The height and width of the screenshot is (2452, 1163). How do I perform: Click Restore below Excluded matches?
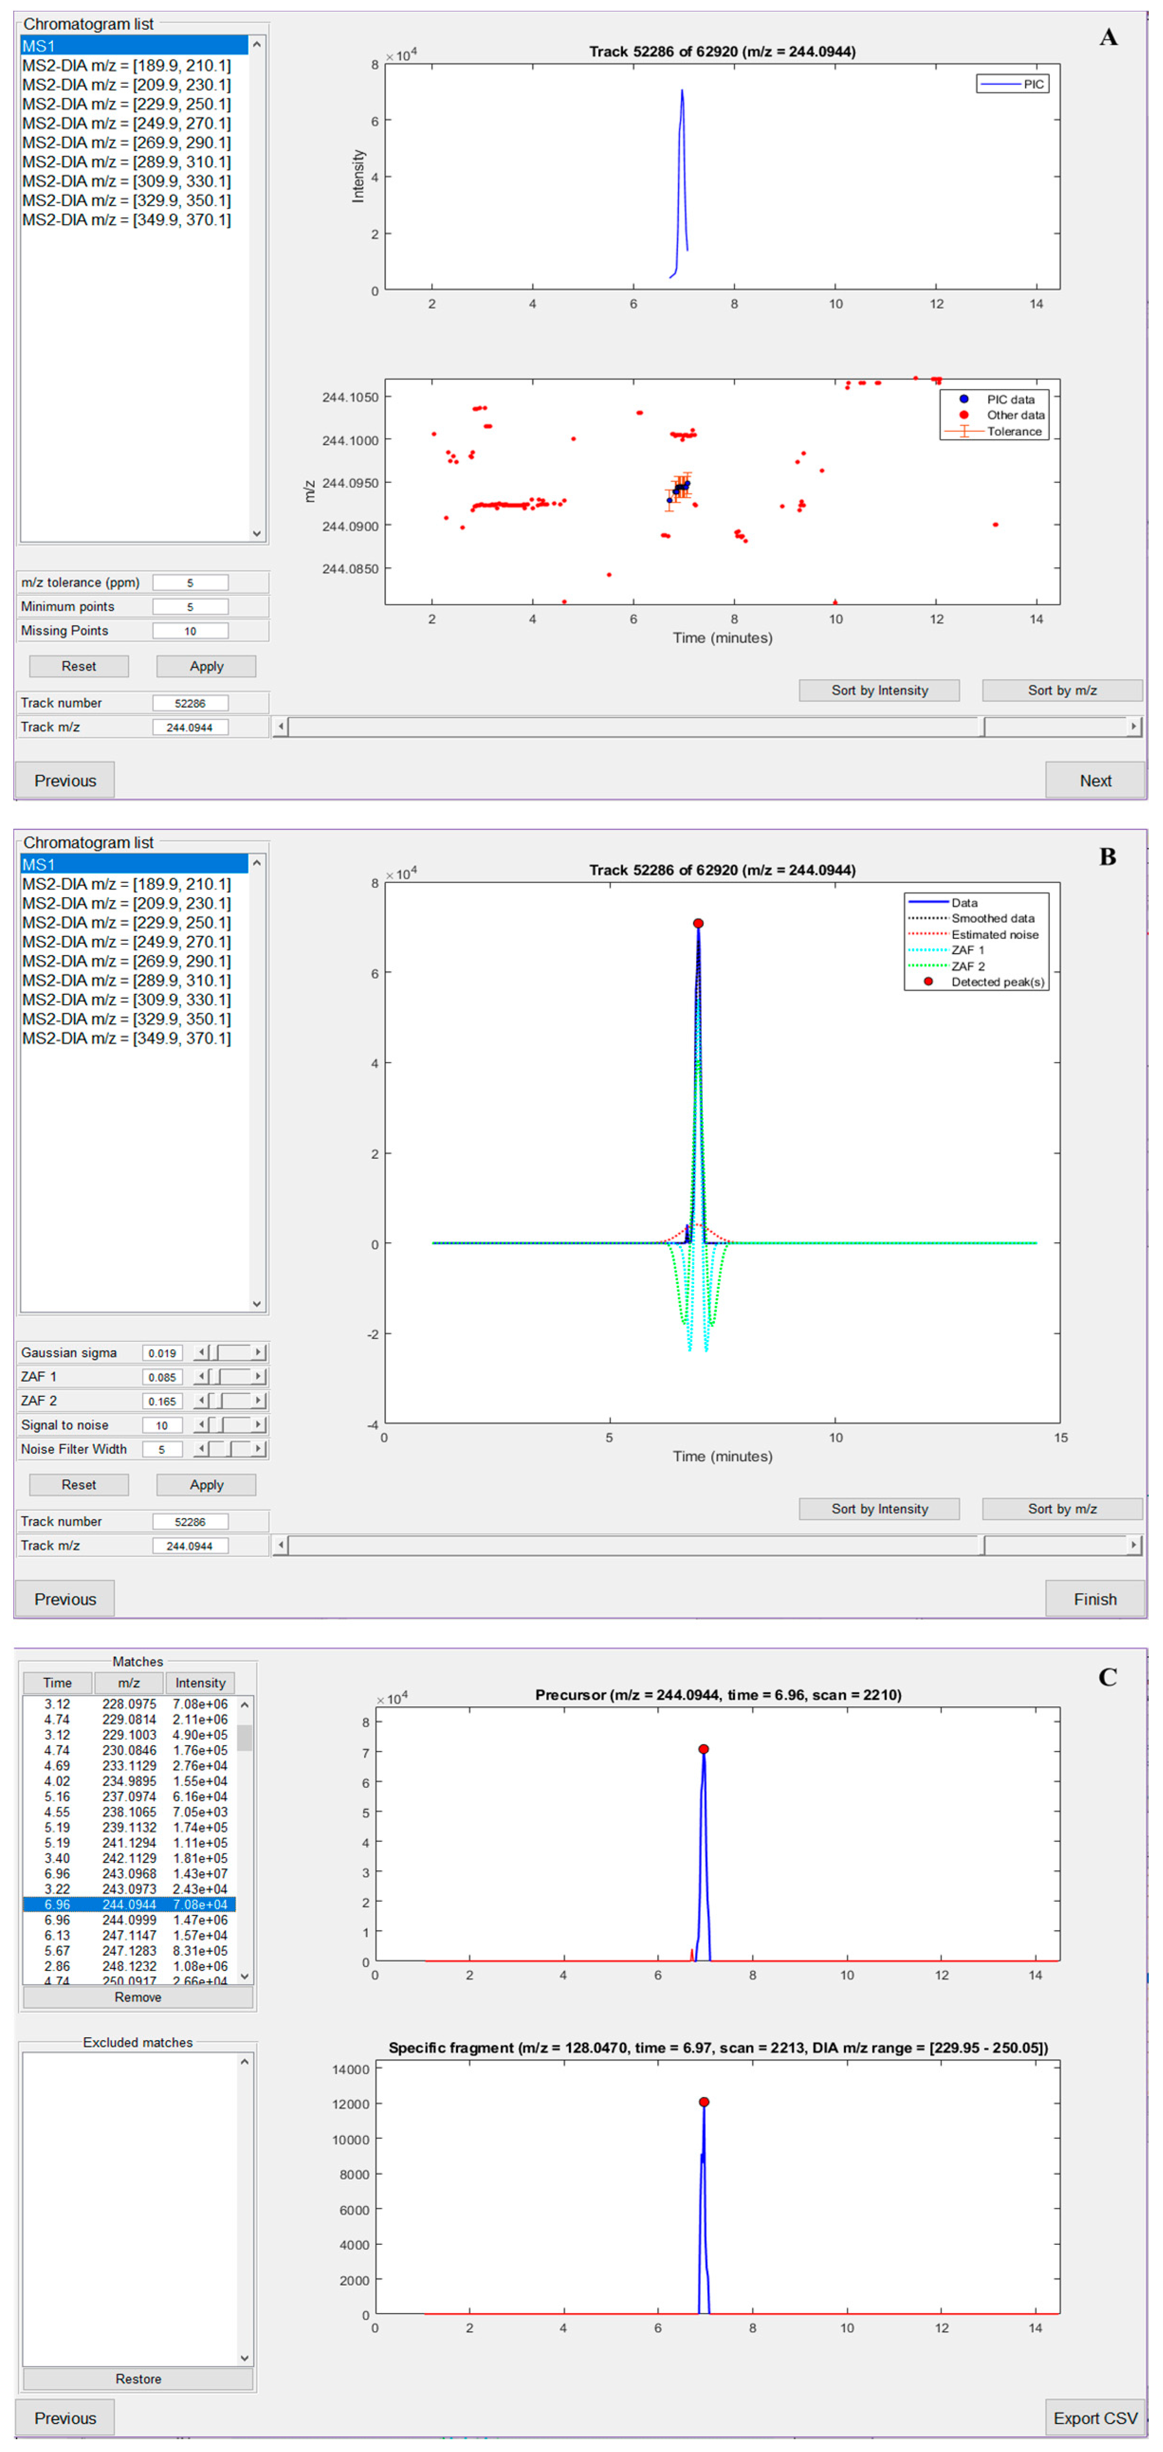coord(138,2379)
